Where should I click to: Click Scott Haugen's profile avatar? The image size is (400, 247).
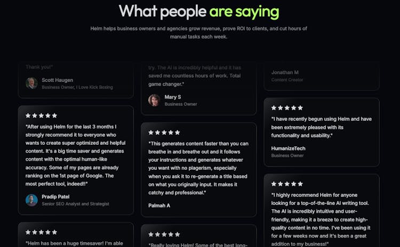click(32, 83)
